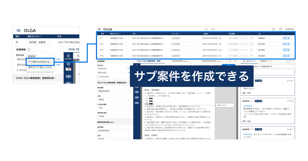Toggle the 46分 timer pill in row 27-2

tap(286, 50)
